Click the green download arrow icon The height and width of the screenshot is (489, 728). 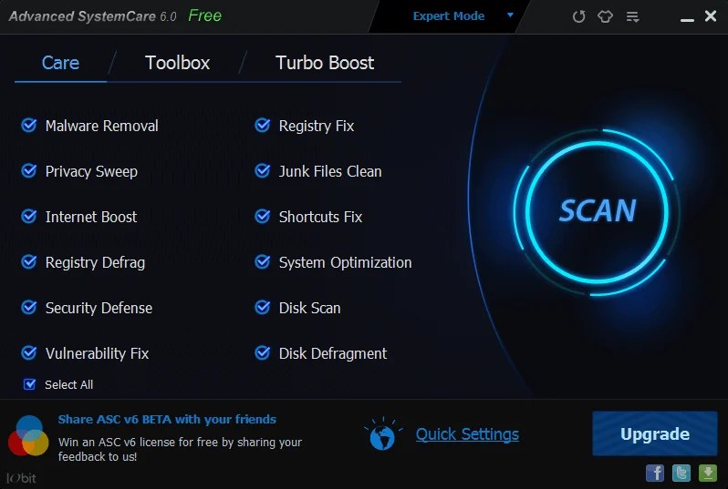click(708, 472)
